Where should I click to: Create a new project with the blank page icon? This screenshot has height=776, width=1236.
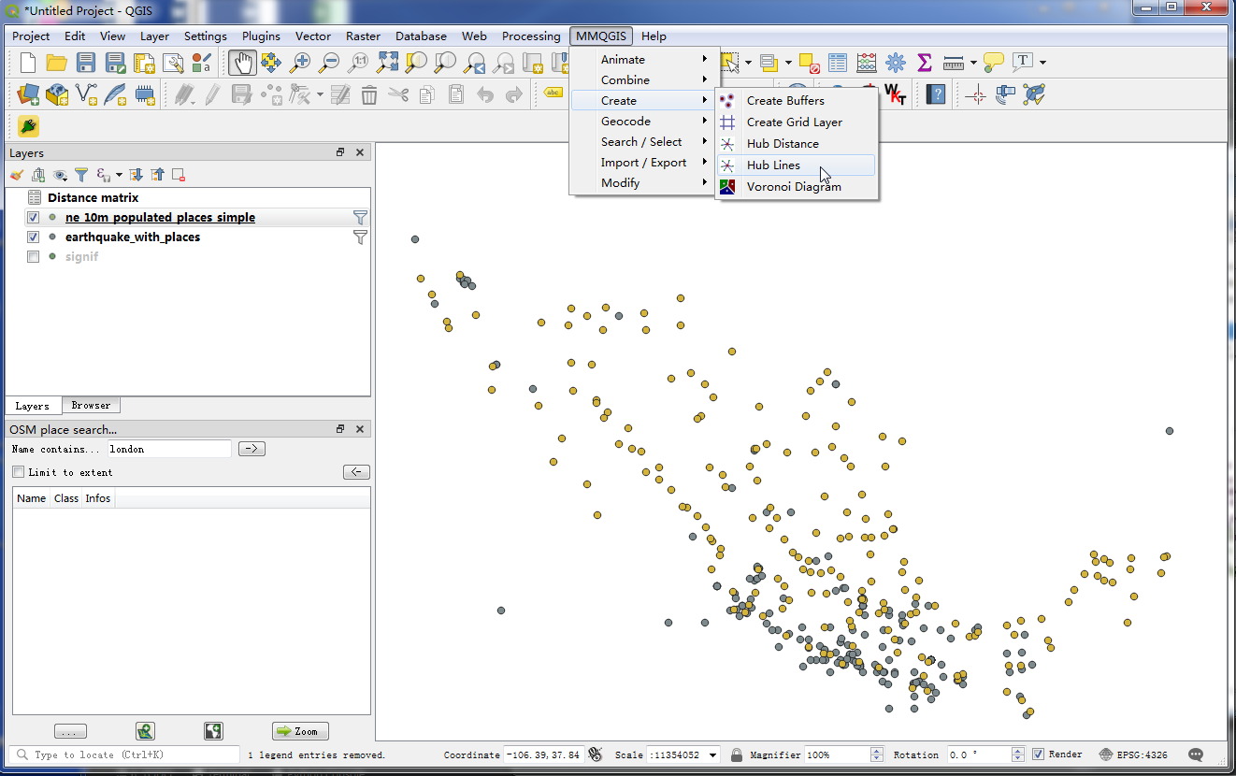[28, 63]
